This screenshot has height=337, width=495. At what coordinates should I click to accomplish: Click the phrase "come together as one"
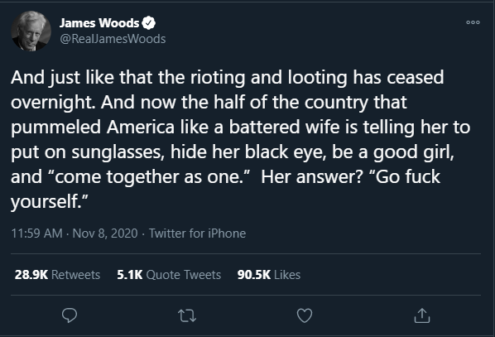tap(147, 176)
